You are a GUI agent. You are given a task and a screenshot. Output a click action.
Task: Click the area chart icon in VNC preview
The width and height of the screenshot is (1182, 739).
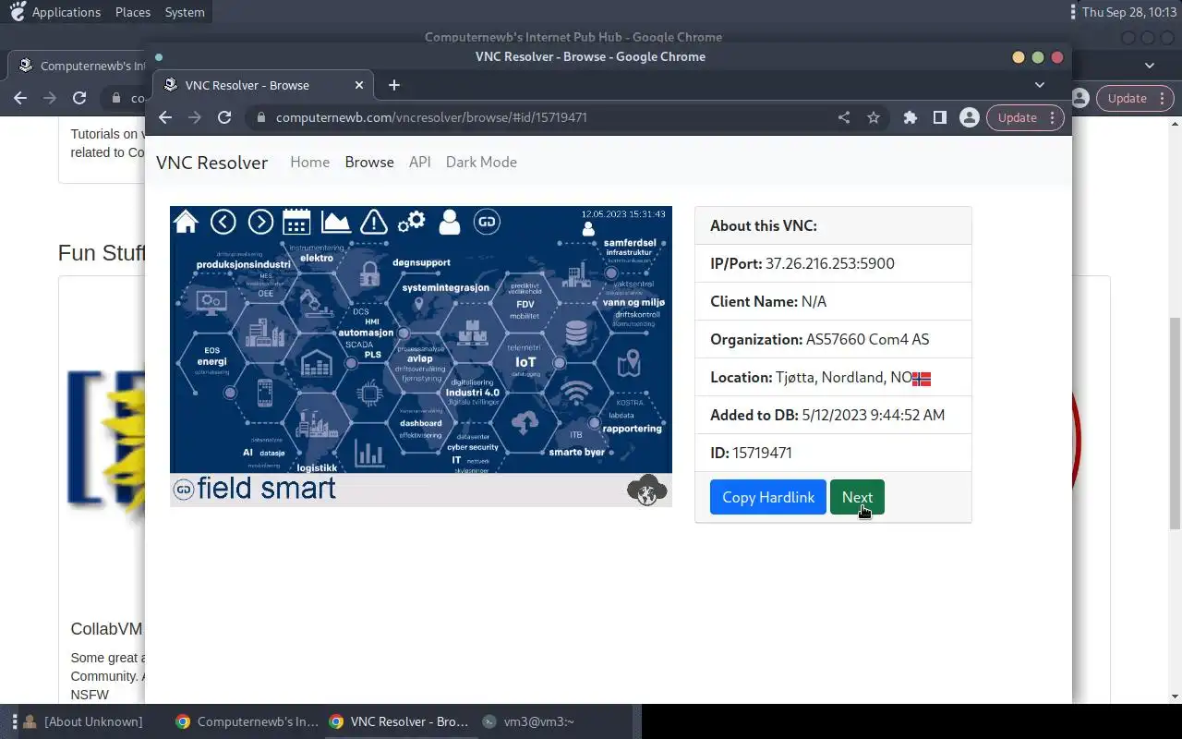point(334,222)
